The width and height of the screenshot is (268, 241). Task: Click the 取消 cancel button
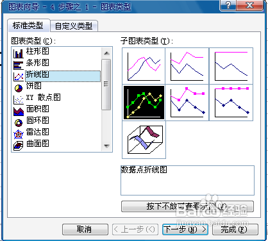(x=85, y=229)
